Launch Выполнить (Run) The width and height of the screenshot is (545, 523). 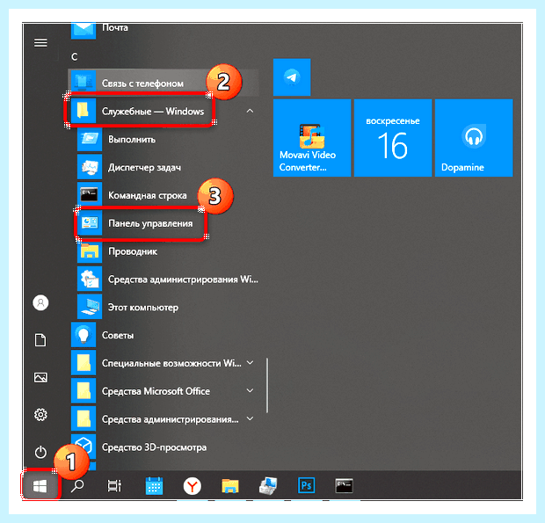pos(163,140)
